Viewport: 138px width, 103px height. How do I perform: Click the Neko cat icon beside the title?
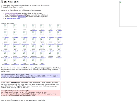pos(2,2)
